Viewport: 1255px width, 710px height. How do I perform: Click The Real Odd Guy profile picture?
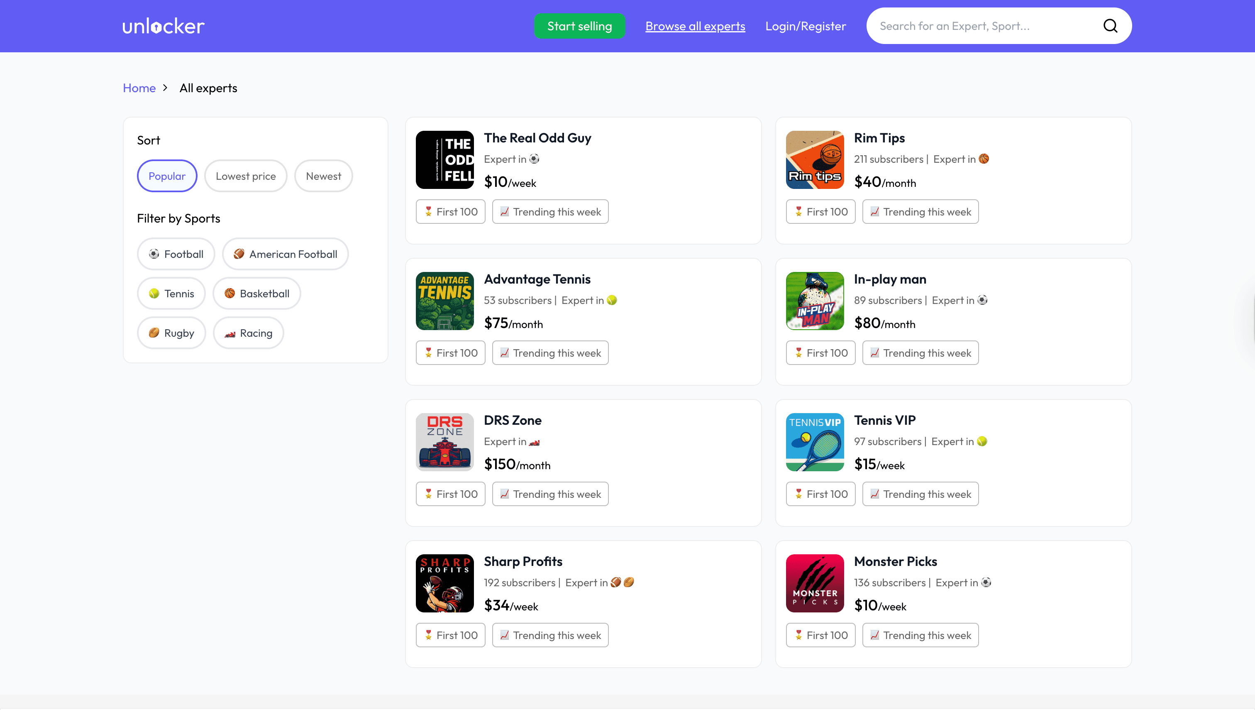444,159
